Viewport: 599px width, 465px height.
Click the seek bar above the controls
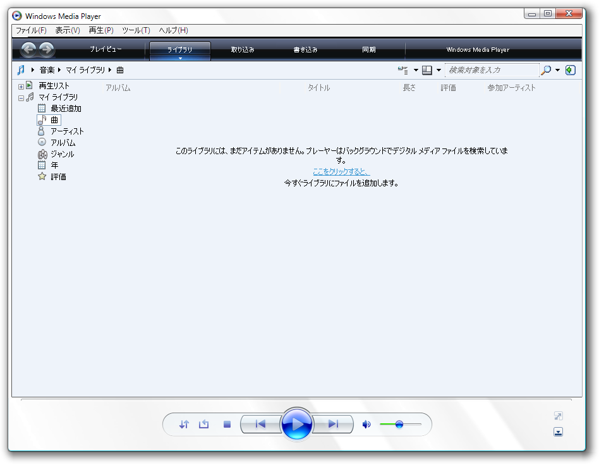[x=296, y=400]
